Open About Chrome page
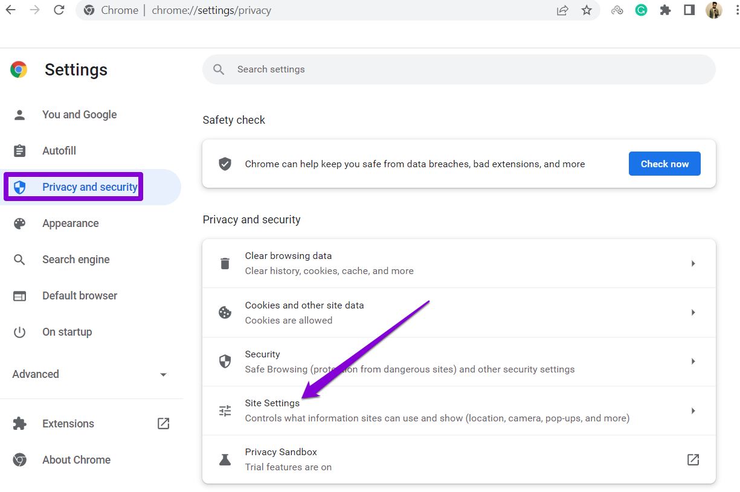The height and width of the screenshot is (492, 740). click(91, 460)
